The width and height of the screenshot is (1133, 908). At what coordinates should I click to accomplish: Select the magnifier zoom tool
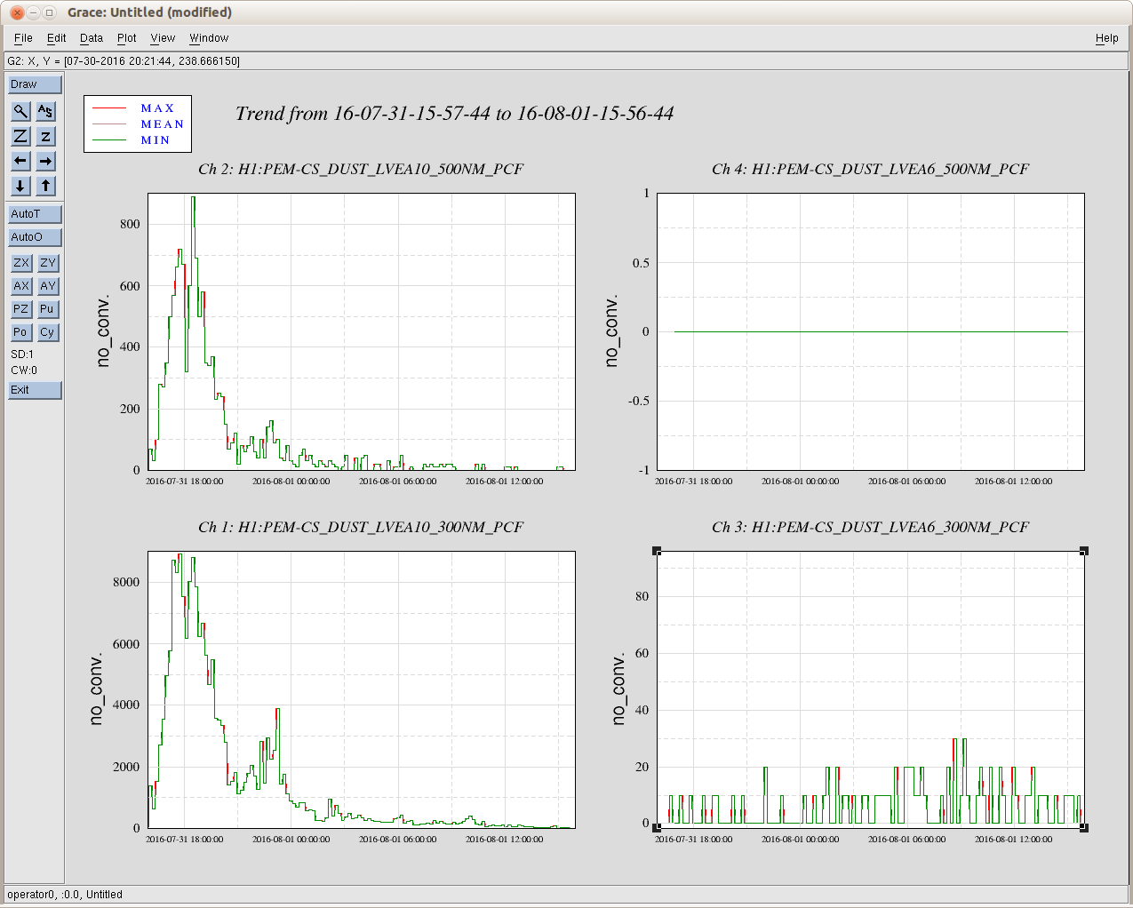click(20, 111)
